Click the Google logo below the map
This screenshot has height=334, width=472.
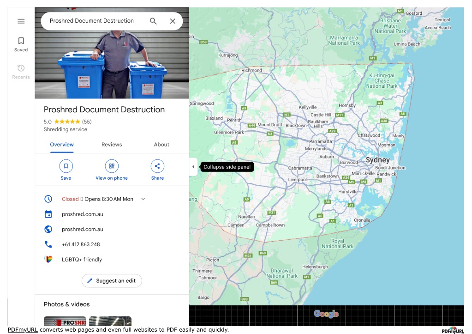pos(326,314)
